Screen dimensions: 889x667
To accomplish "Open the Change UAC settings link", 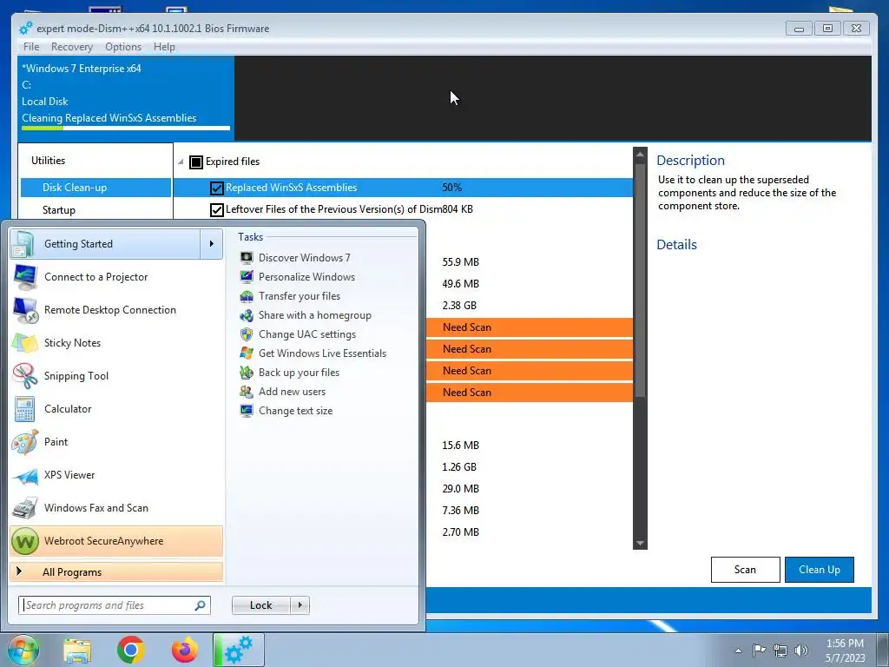I will (307, 334).
